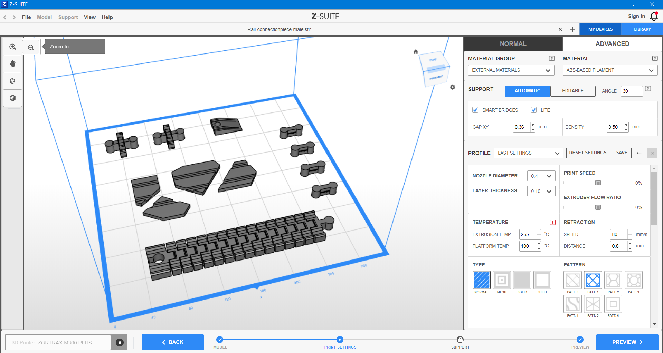Choose infill Patt. 1
663x353 pixels.
pos(593,280)
